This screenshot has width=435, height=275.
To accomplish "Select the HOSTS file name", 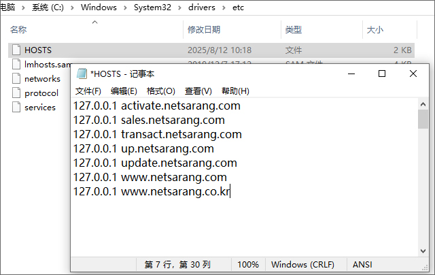I will [x=38, y=50].
